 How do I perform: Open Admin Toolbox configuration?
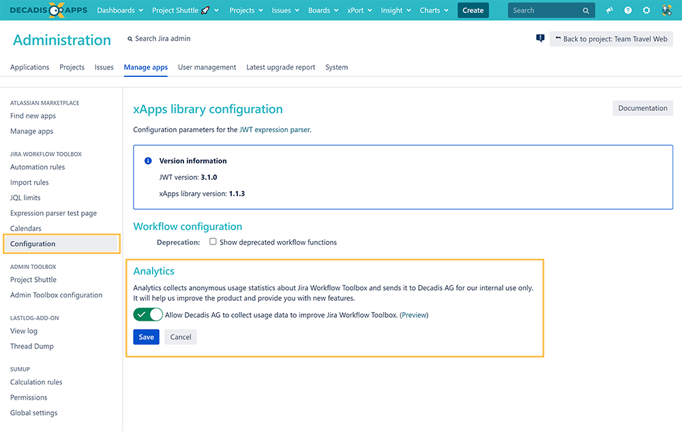[56, 295]
